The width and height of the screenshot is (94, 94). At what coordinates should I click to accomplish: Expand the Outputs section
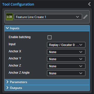[x=47, y=88]
